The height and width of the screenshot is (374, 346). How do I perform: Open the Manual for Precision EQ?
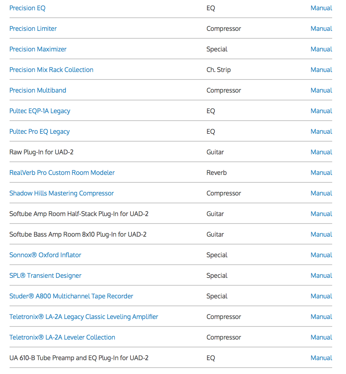tap(321, 8)
